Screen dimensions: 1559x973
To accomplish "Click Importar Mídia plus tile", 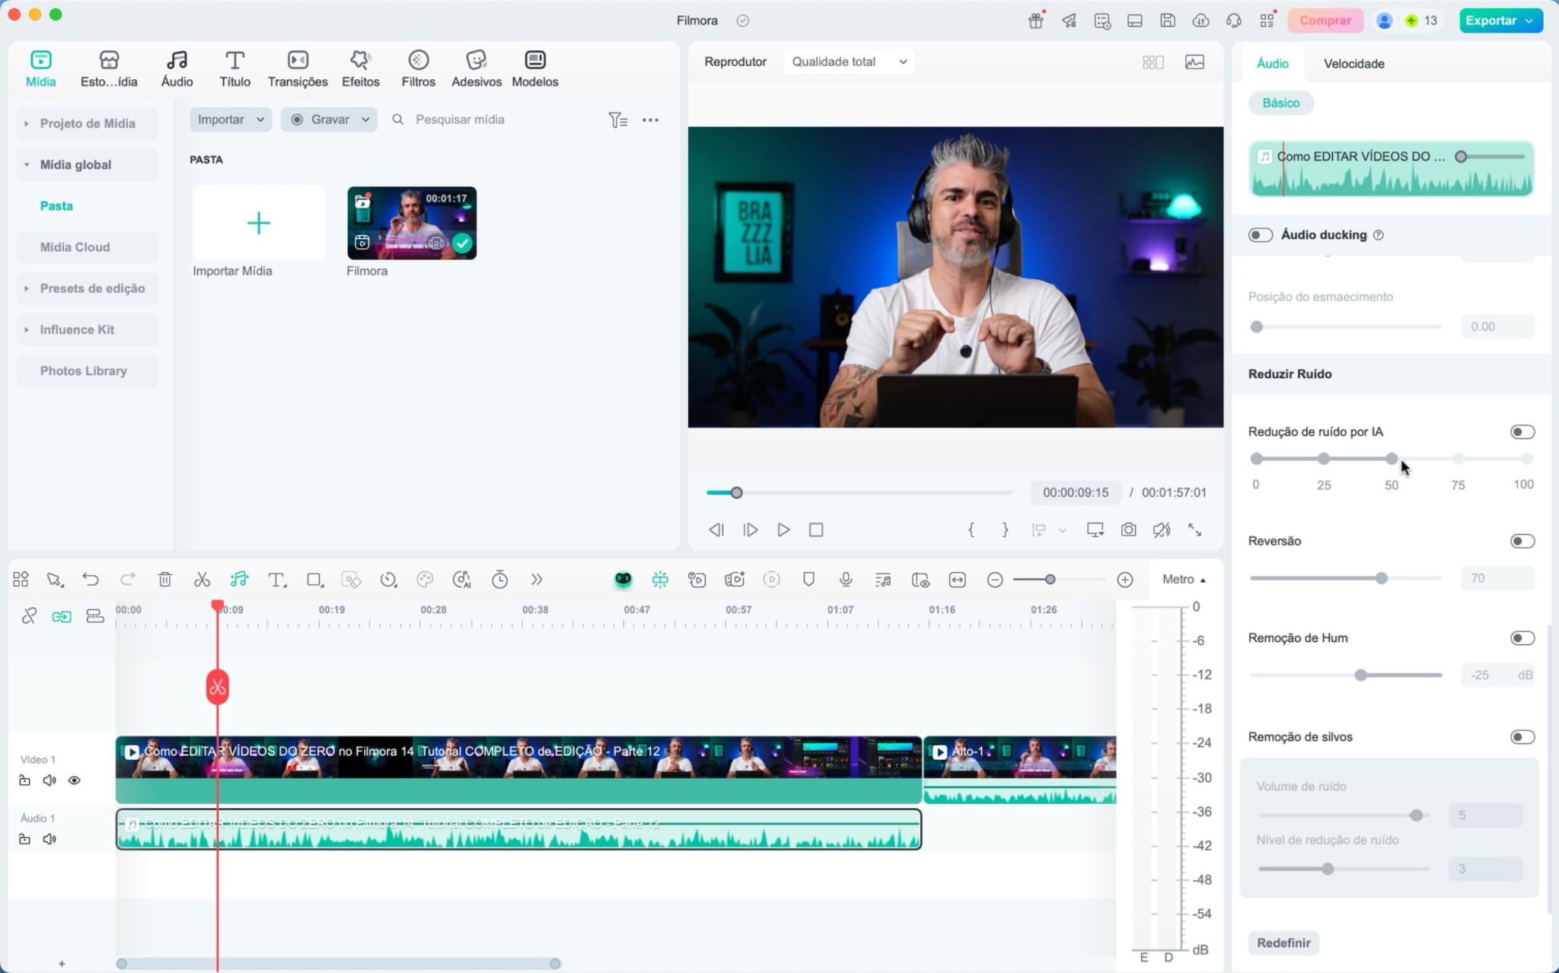I will click(259, 223).
